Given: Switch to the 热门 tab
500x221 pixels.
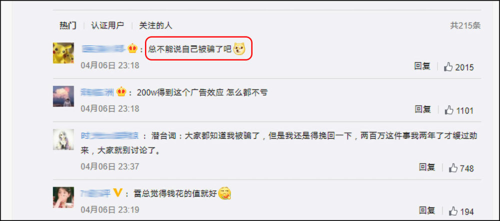Looking at the screenshot, I should coord(68,25).
